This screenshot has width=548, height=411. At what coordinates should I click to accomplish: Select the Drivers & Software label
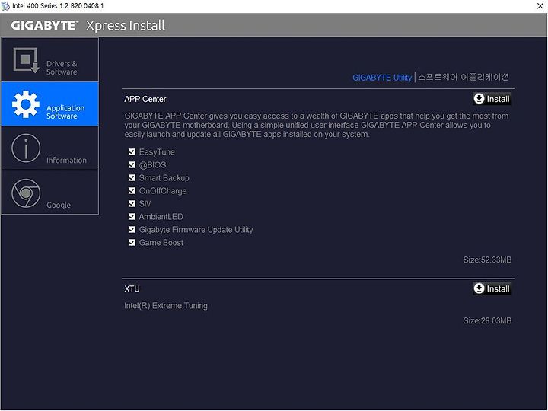(x=62, y=68)
